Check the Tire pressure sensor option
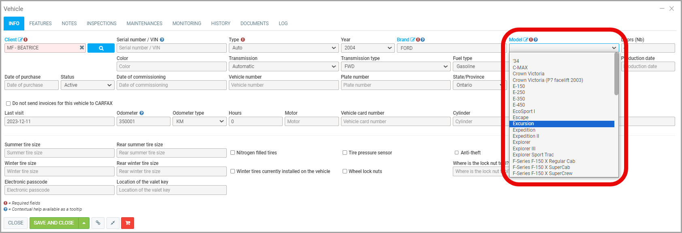The width and height of the screenshot is (682, 233). 345,153
